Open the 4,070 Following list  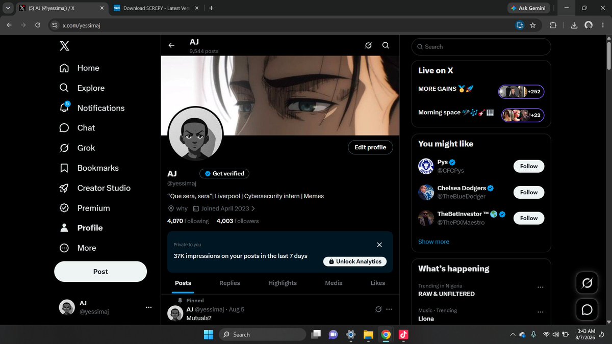[x=188, y=221]
